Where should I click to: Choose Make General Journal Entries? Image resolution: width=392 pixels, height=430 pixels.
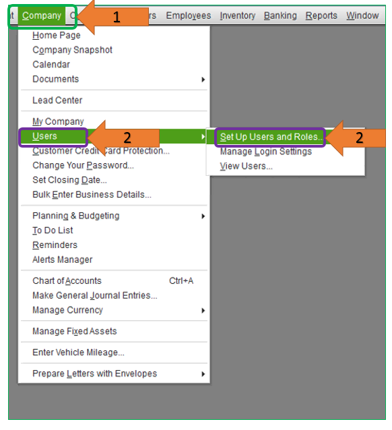pyautogui.click(x=95, y=295)
